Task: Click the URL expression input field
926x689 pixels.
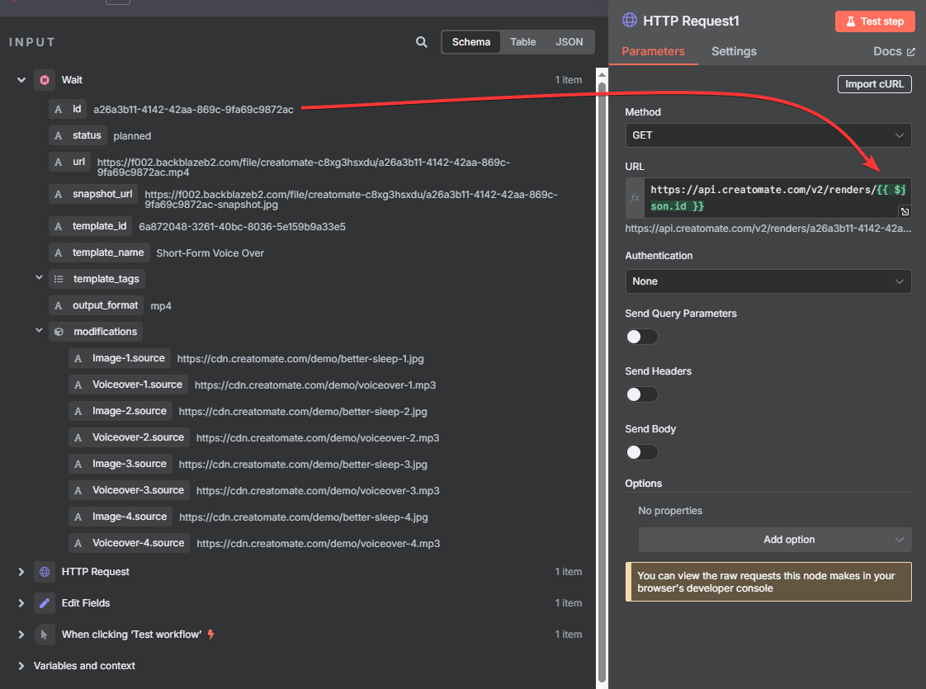Action: pyautogui.click(x=772, y=198)
